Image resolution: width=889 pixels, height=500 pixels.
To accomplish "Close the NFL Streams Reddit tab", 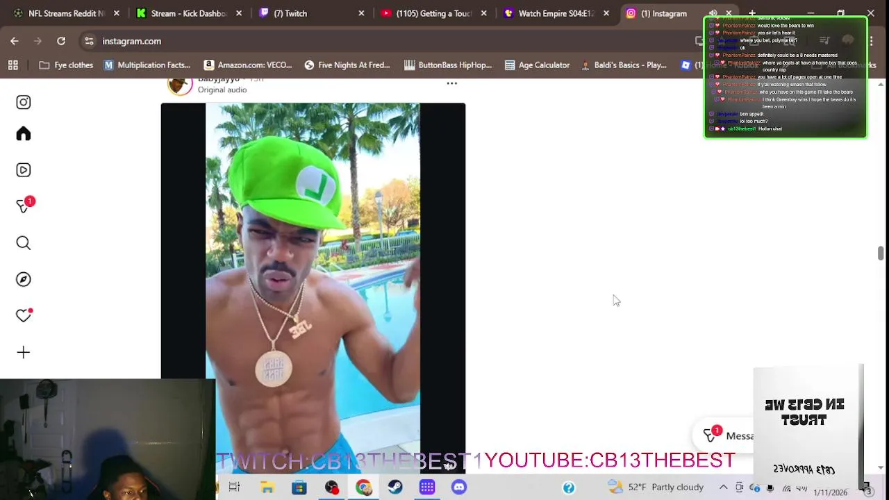I will point(116,13).
